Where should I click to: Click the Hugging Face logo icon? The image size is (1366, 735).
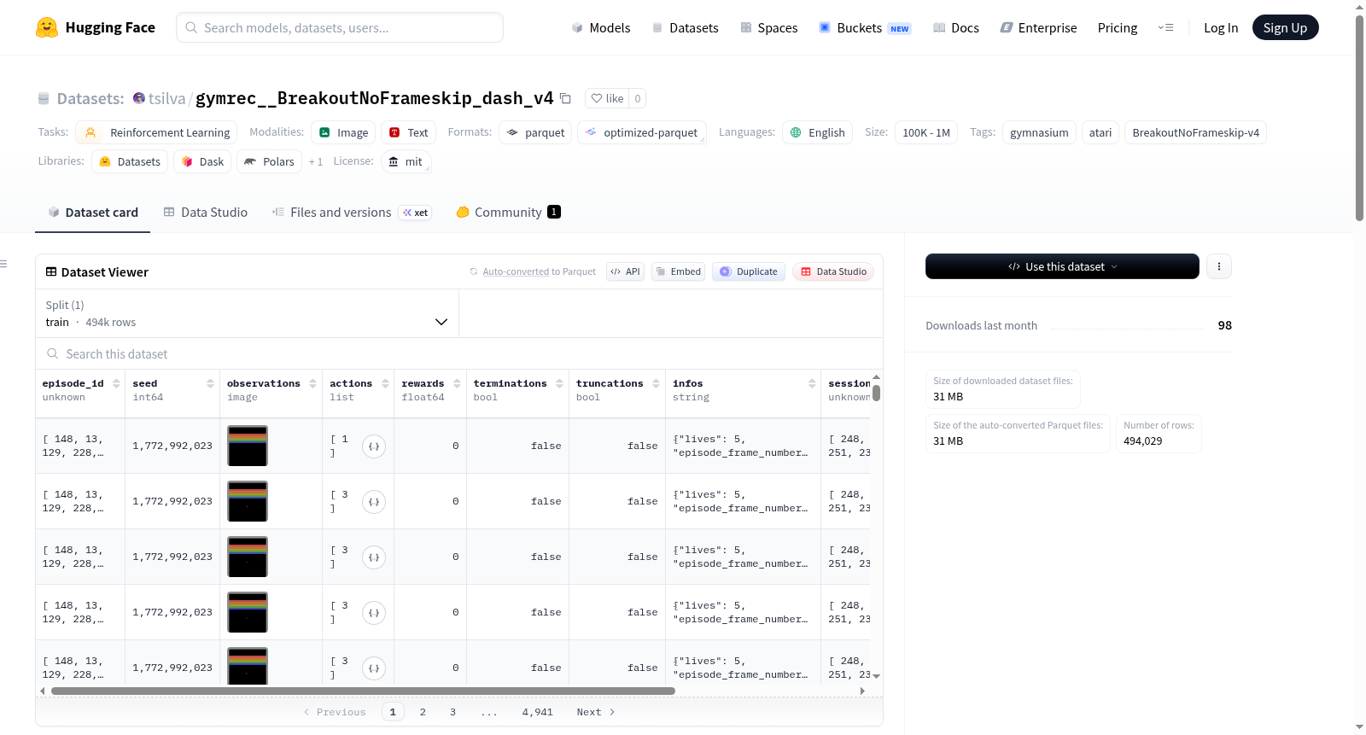[x=47, y=27]
